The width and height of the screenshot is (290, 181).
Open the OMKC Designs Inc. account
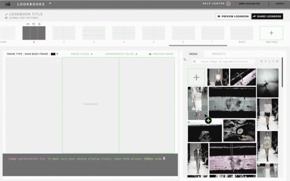249,4
